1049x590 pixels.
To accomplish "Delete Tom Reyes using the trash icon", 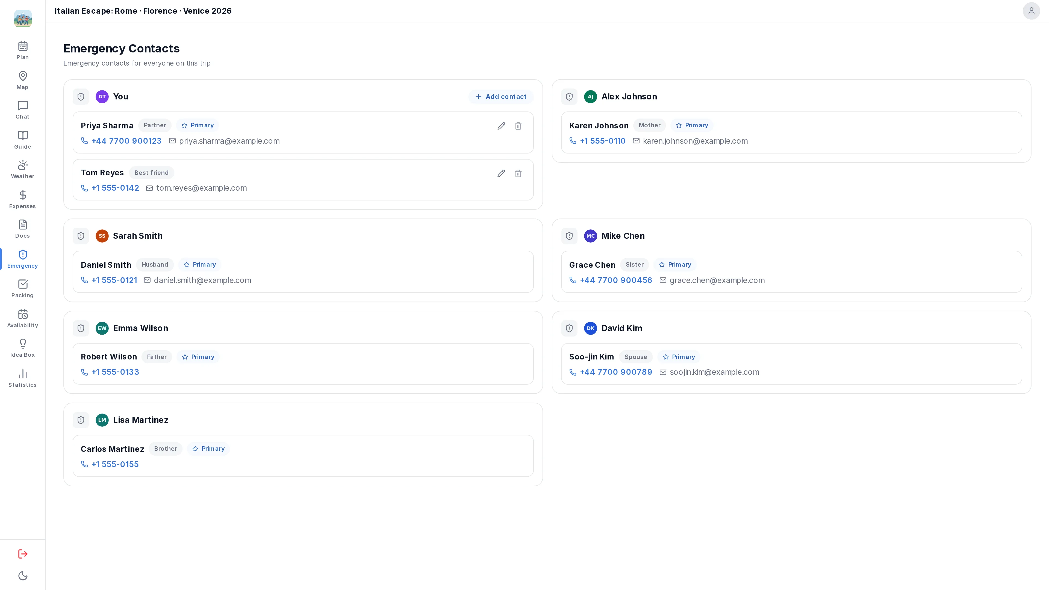I will [518, 173].
